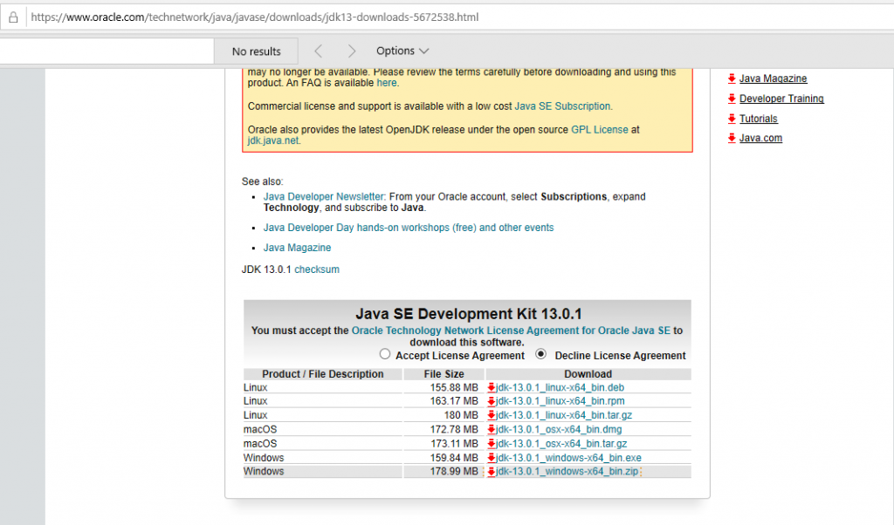Viewport: 894px width, 525px height.
Task: Go to next find result arrow
Action: click(x=352, y=51)
